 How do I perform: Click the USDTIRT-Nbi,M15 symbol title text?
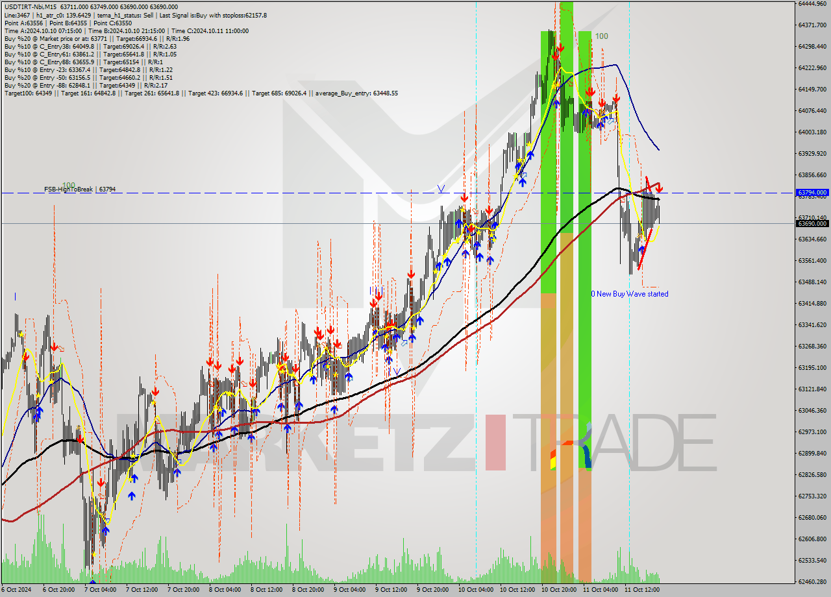point(31,7)
